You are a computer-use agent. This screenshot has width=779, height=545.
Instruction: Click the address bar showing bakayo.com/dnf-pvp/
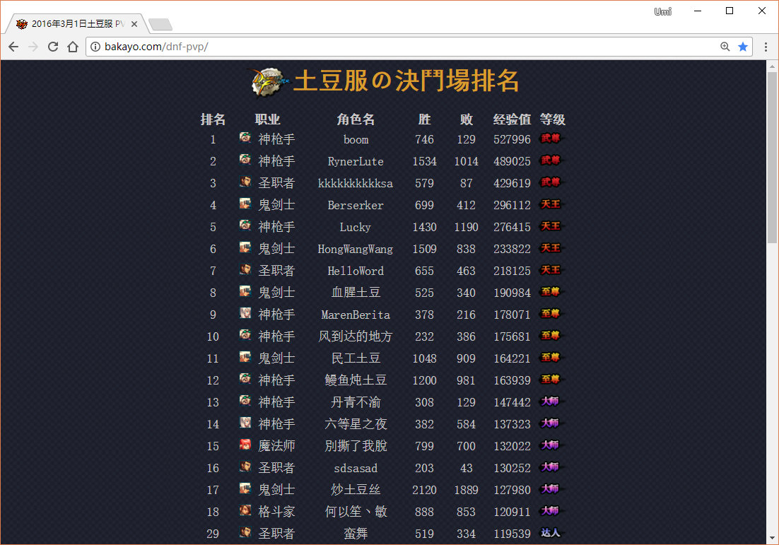(403, 47)
